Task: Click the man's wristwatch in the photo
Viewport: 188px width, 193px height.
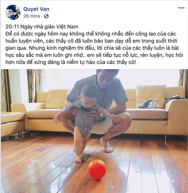Action: (101, 115)
